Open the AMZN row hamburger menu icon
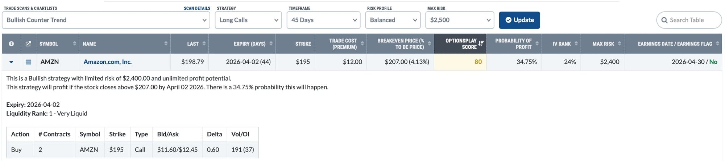 point(28,62)
